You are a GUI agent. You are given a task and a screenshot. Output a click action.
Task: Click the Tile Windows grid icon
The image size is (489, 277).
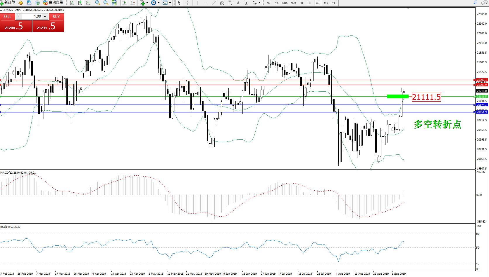click(114, 3)
